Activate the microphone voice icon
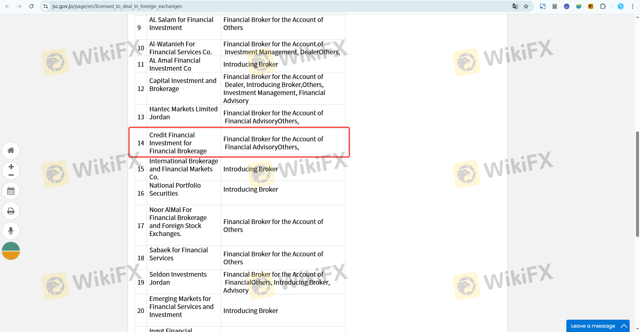This screenshot has height=332, width=640. pyautogui.click(x=11, y=231)
